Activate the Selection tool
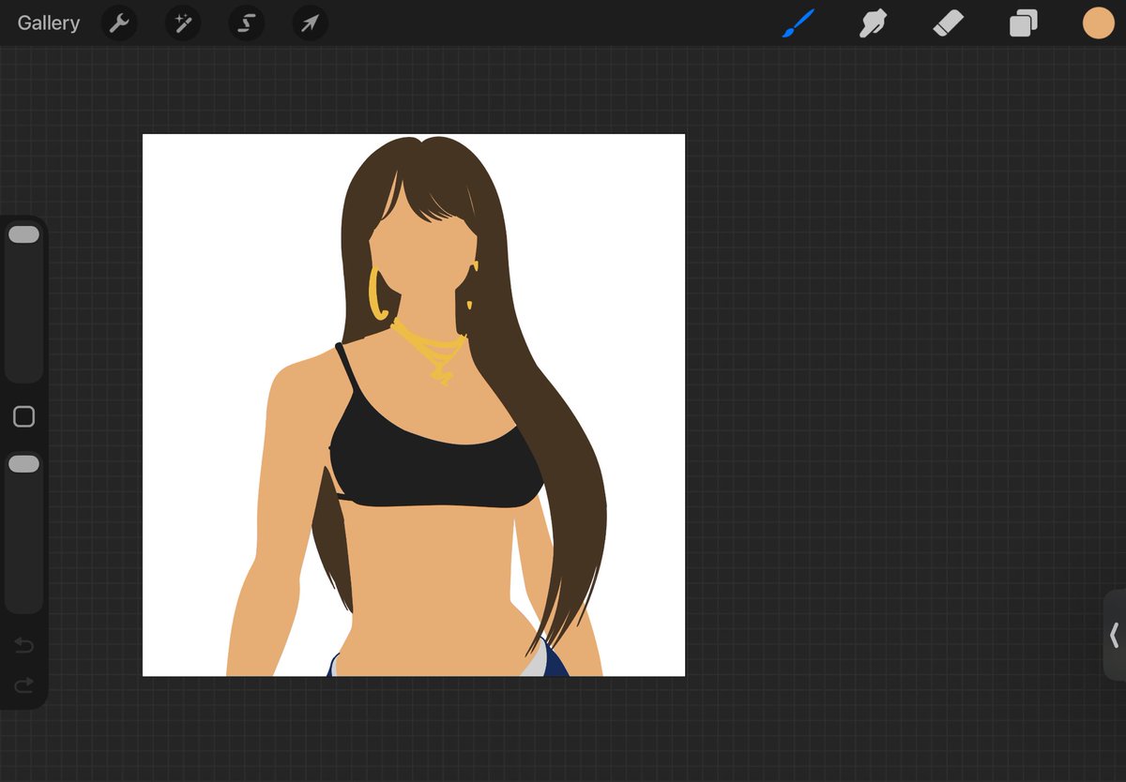 (247, 23)
